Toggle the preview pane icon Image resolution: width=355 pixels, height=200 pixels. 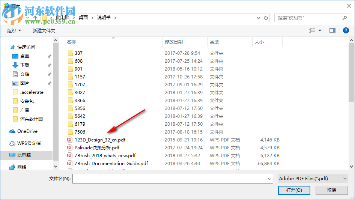pos(332,30)
